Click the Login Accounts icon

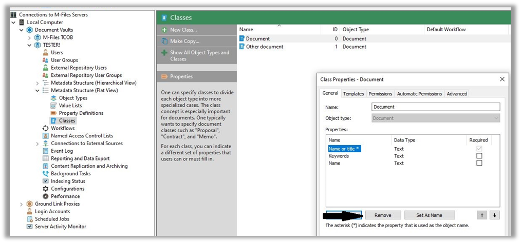coord(30,212)
